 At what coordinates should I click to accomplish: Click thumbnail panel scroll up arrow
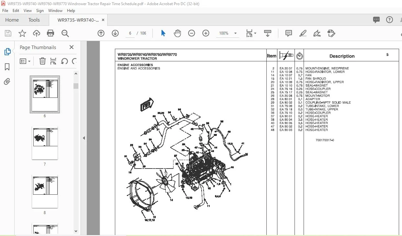[x=76, y=74]
